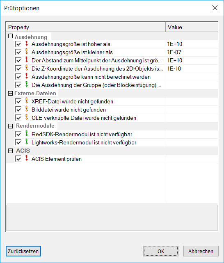Screen dimensions: 224x263
Task: Click green severity icon on 'RedSDK-Rendermodul' row
Action: pos(27,134)
